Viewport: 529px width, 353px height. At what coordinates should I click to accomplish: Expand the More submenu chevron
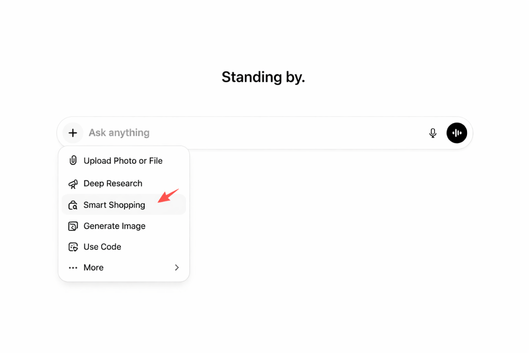click(177, 268)
